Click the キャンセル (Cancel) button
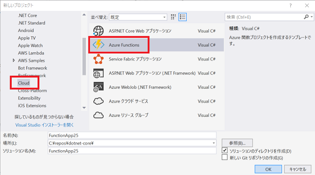 tap(297, 169)
